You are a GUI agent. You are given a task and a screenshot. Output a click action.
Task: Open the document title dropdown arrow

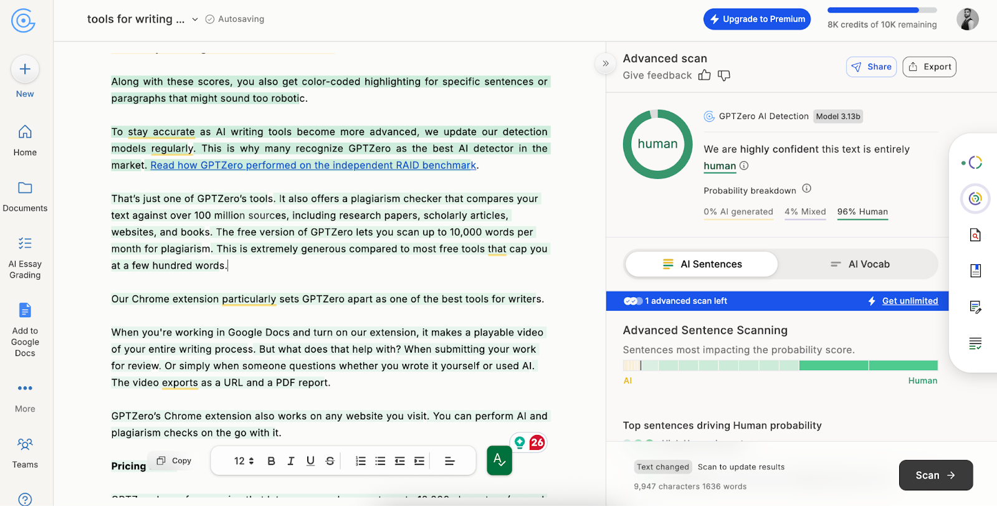coord(195,19)
